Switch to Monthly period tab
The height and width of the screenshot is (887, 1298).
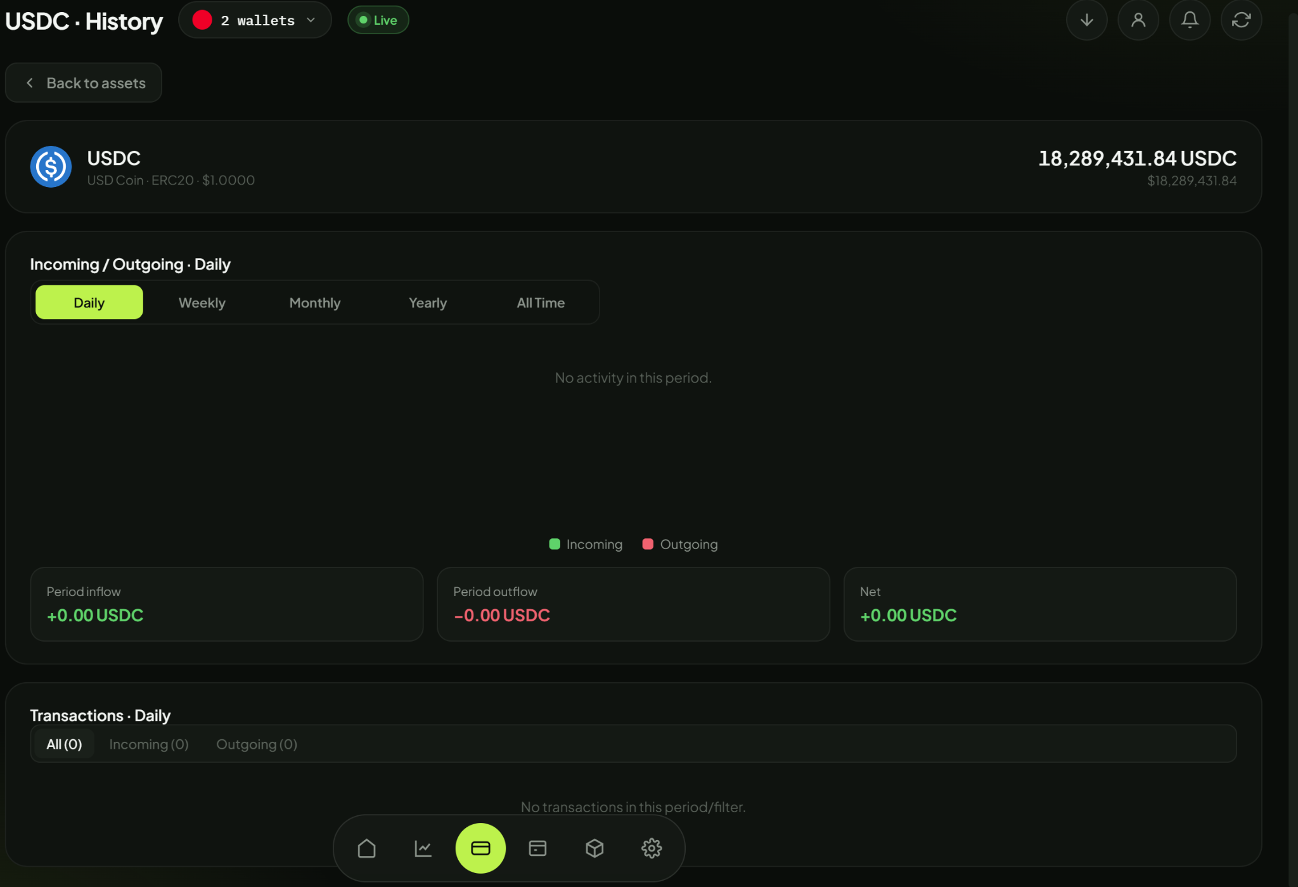point(315,302)
